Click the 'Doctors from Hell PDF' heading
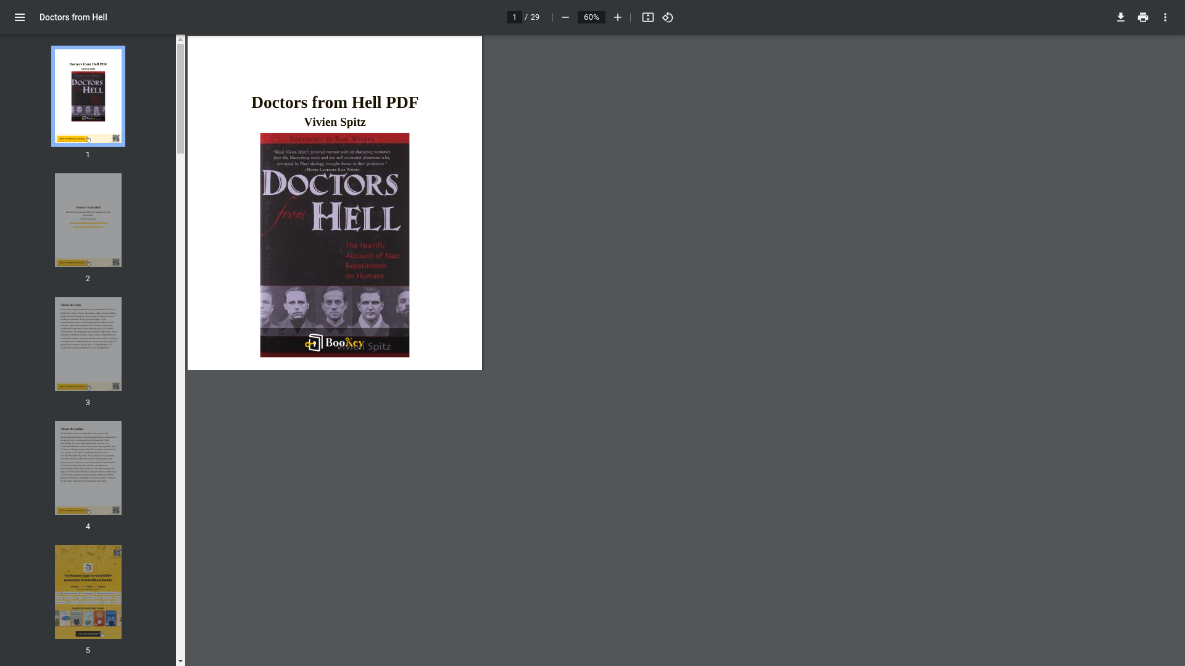 tap(335, 102)
